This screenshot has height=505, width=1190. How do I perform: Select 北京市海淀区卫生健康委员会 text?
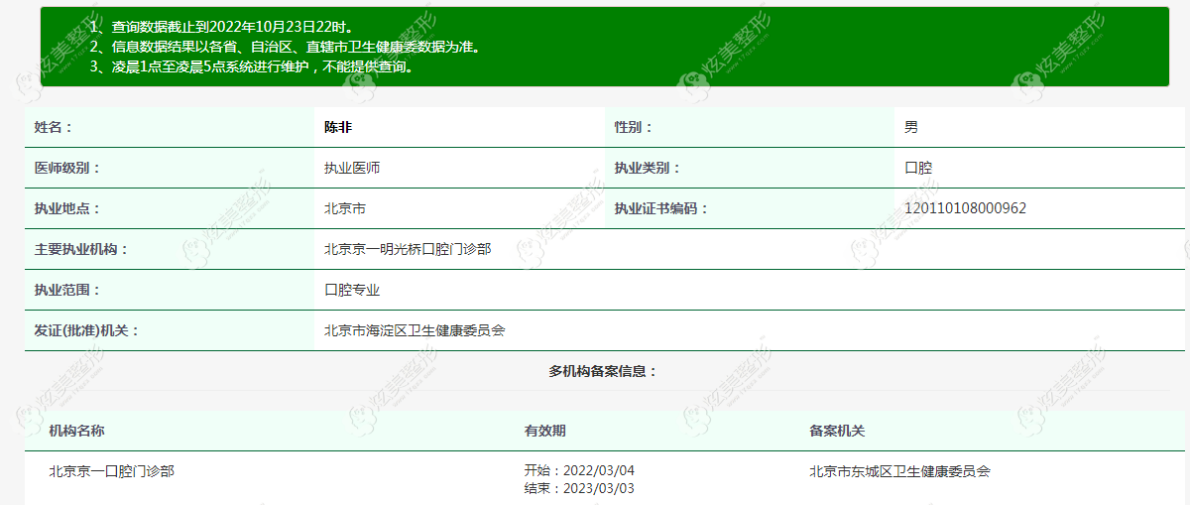click(415, 331)
